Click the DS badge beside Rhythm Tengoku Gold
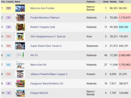The image size is (131, 98). point(8,27)
